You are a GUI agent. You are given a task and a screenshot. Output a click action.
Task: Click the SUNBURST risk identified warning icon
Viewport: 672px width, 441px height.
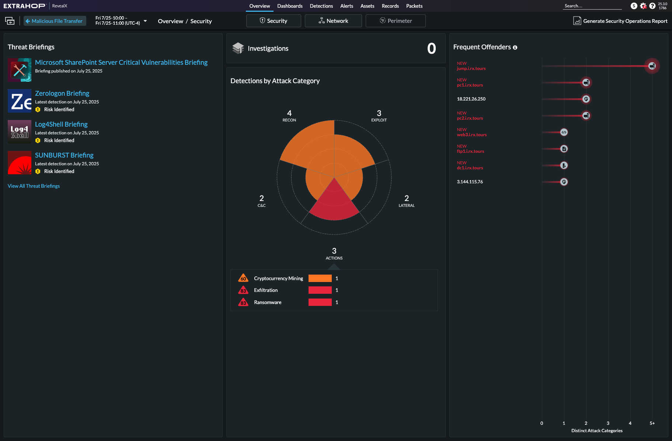point(38,172)
